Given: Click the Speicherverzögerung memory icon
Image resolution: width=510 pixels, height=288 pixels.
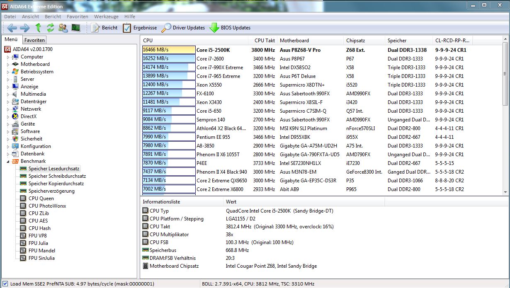Looking at the screenshot, I should (23, 191).
